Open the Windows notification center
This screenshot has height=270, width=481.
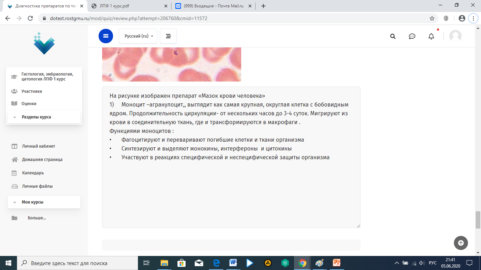coord(469,263)
